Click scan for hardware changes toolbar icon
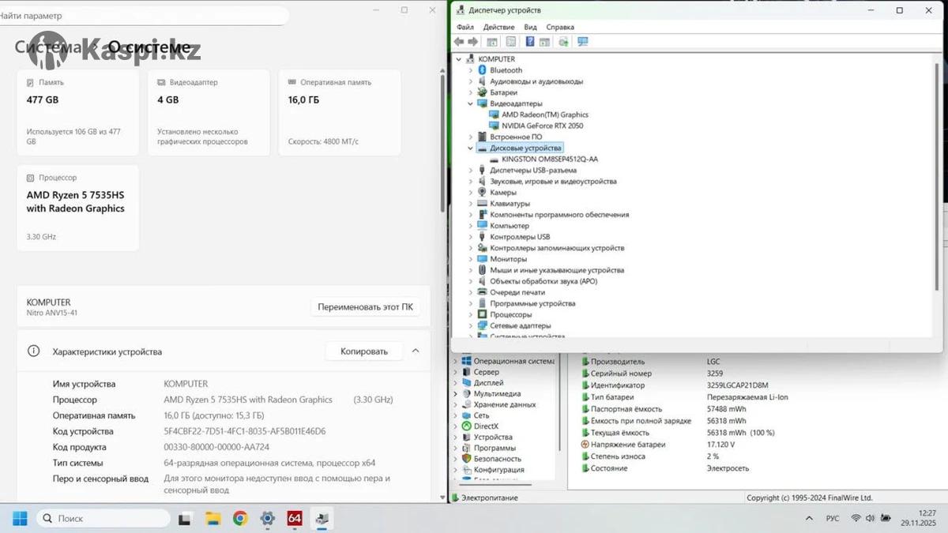This screenshot has height=533, width=948. click(563, 42)
